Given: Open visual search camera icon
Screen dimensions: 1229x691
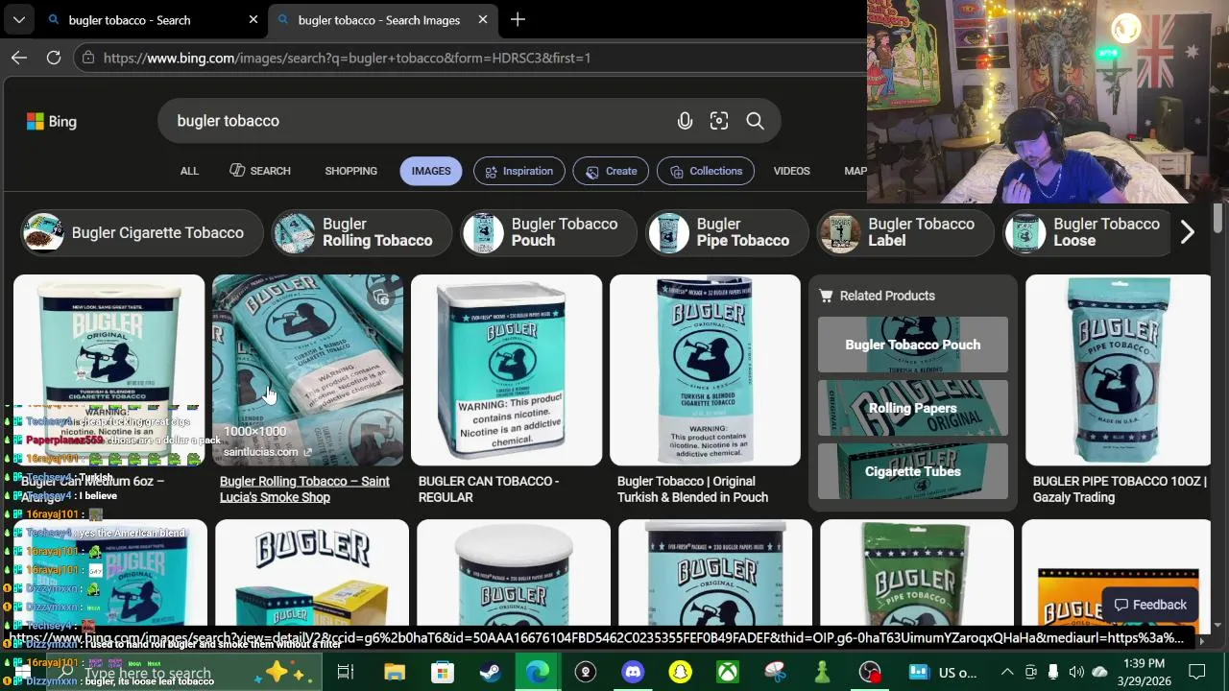Looking at the screenshot, I should (x=719, y=121).
